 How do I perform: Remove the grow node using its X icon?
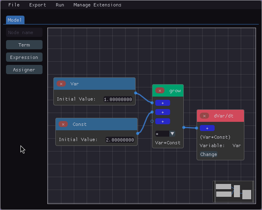160,91
